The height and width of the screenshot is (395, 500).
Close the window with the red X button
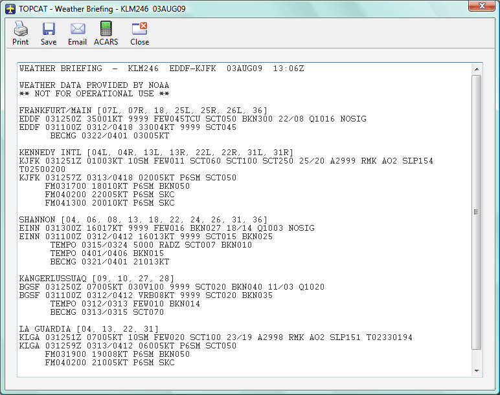click(x=481, y=6)
